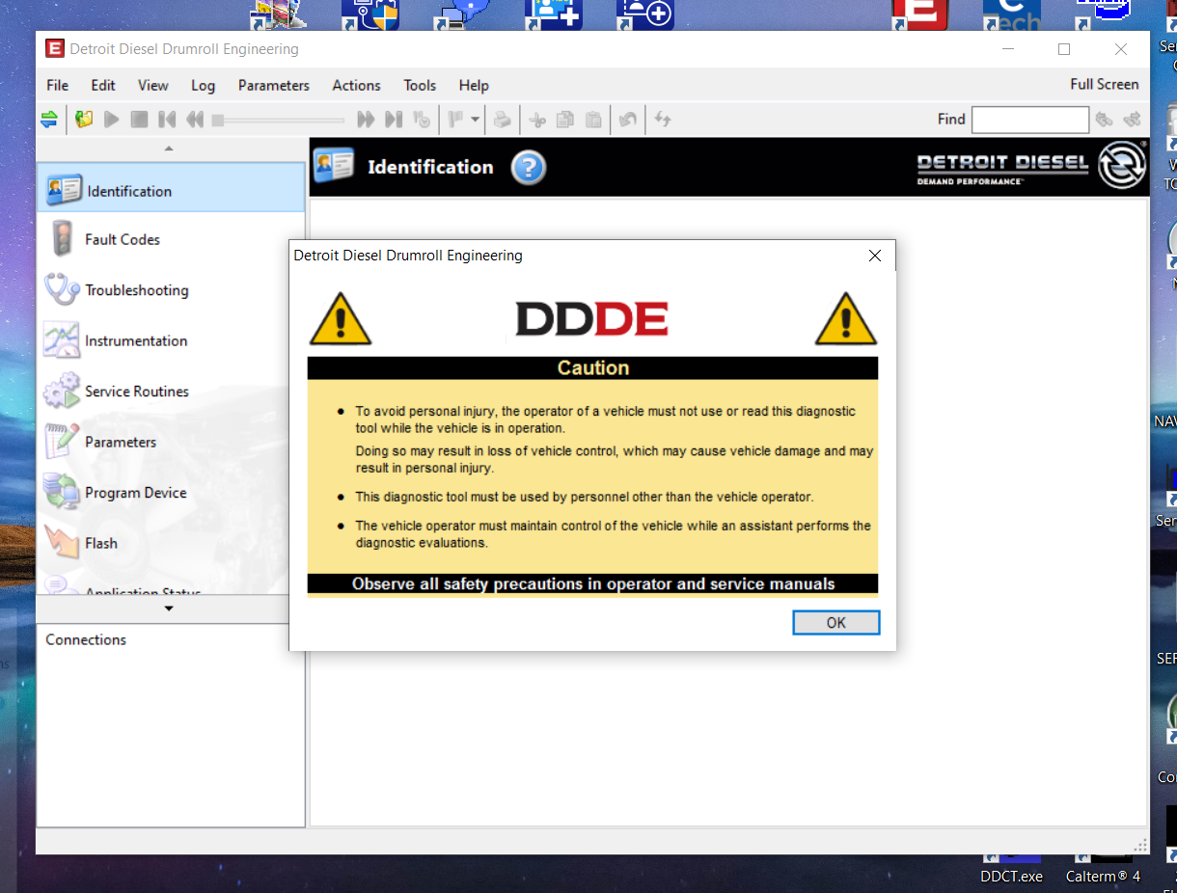Image resolution: width=1177 pixels, height=893 pixels.
Task: Jump to log start with skip-back icon
Action: 167,120
